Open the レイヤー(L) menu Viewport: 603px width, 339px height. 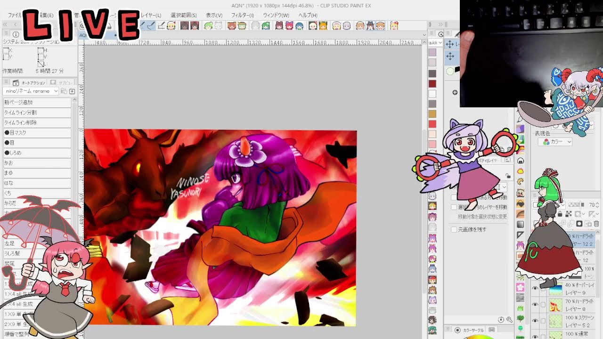tap(151, 15)
